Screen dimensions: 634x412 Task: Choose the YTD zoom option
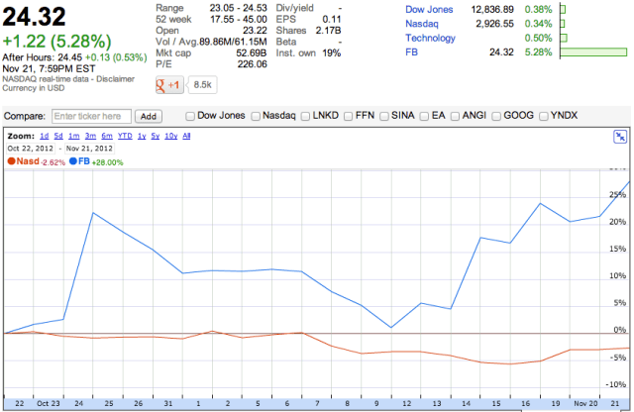coord(125,136)
